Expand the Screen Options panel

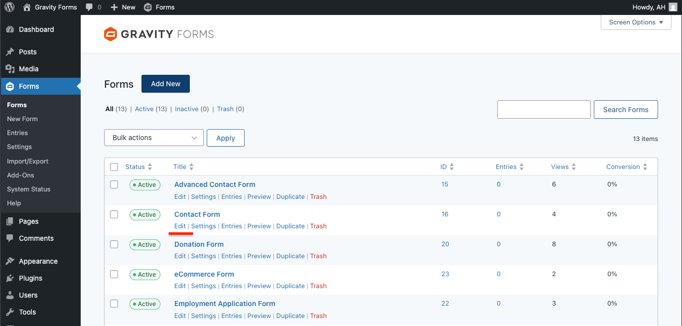click(636, 22)
